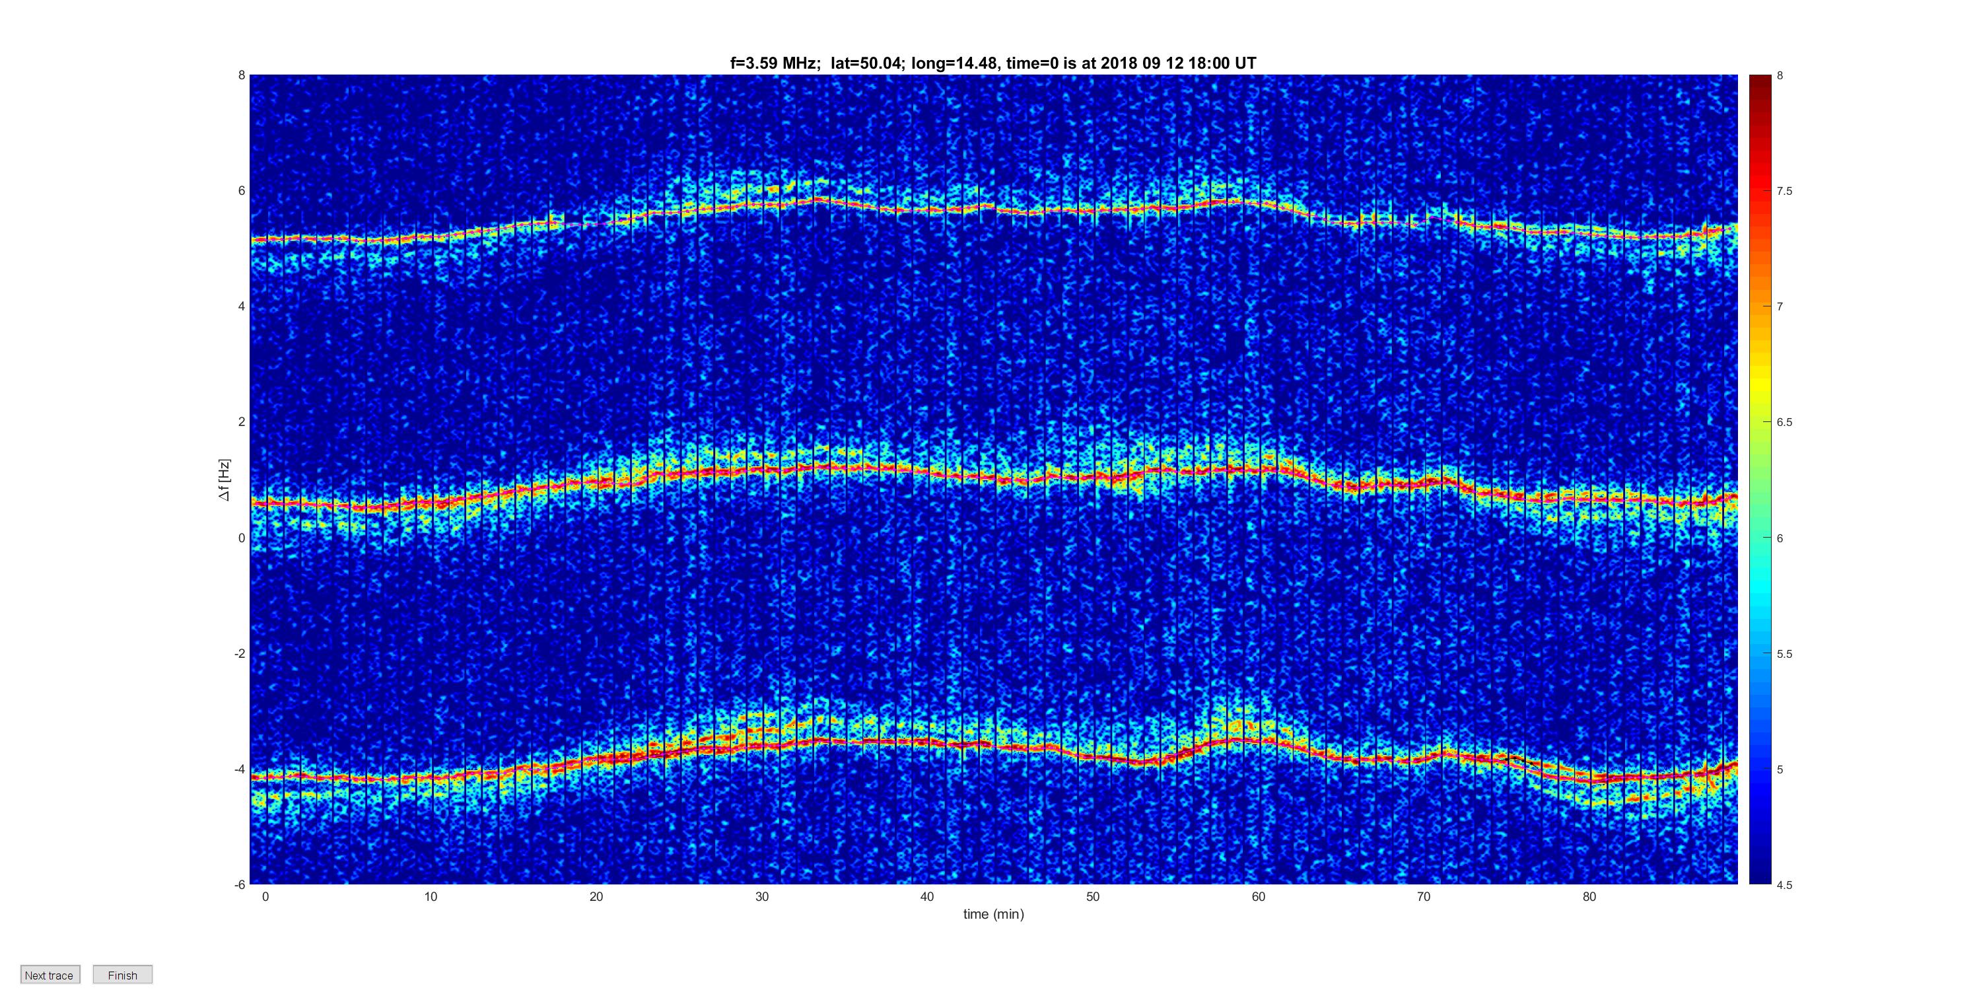
Task: Click the Next trace button
Action: [x=50, y=975]
